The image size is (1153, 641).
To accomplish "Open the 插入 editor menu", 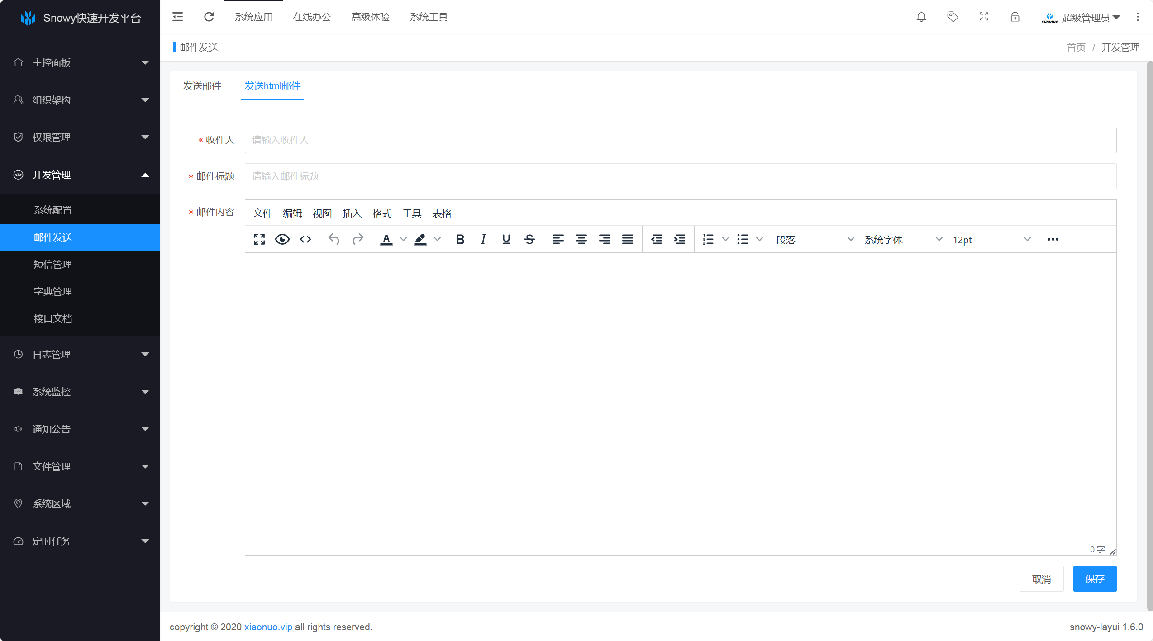I will click(352, 214).
